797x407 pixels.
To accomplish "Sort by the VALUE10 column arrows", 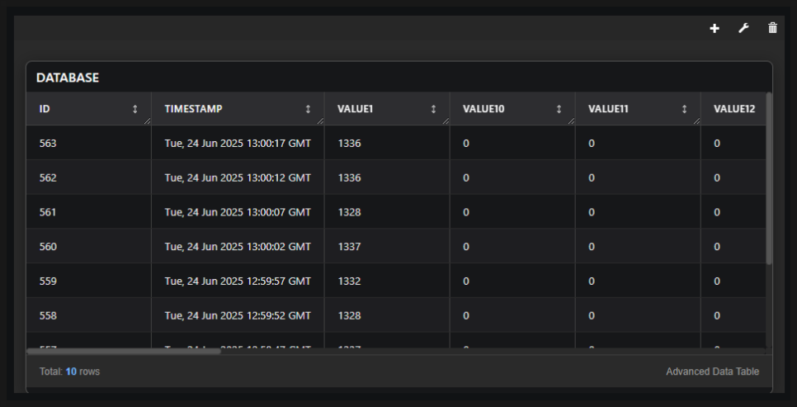I will pos(559,109).
